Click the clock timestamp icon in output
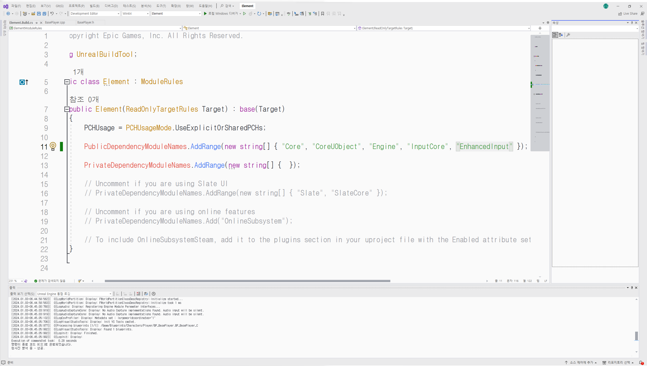The image size is (647, 366). pyautogui.click(x=154, y=294)
